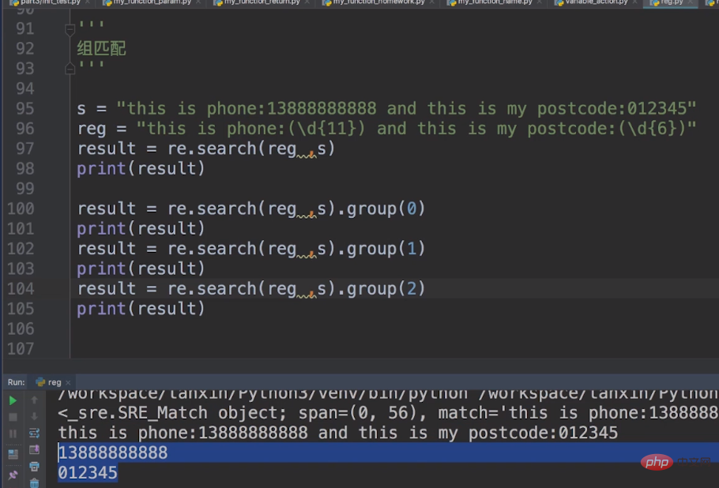719x488 pixels.
Task: Click the code line starting with s = on line 95
Action: (x=386, y=109)
